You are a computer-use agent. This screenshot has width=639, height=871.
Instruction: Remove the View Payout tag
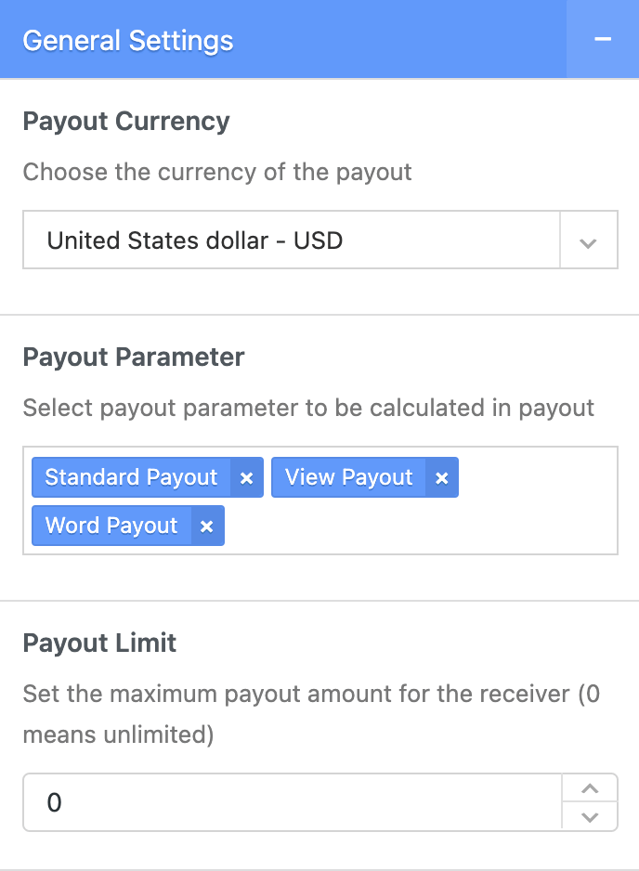pos(442,478)
